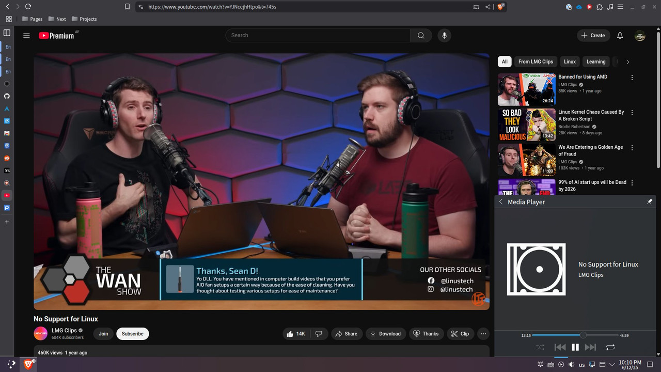Open YouTube notifications bell
This screenshot has height=372, width=661.
620,35
